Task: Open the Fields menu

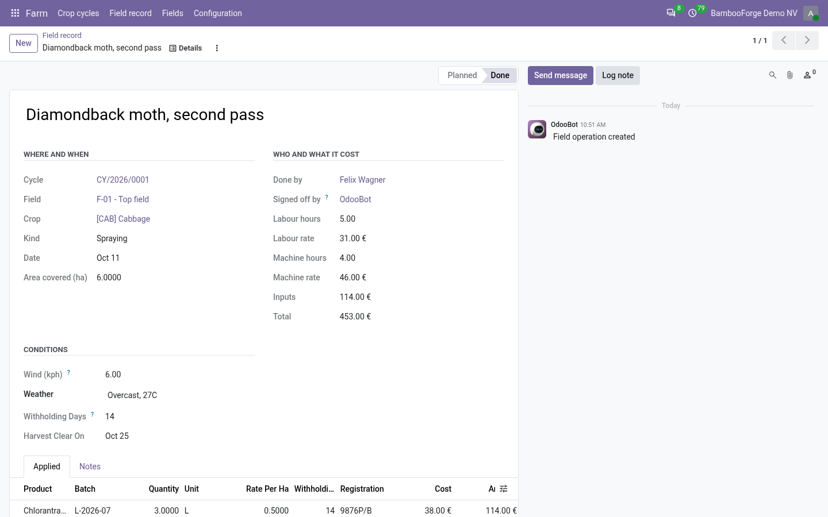Action: click(x=172, y=13)
